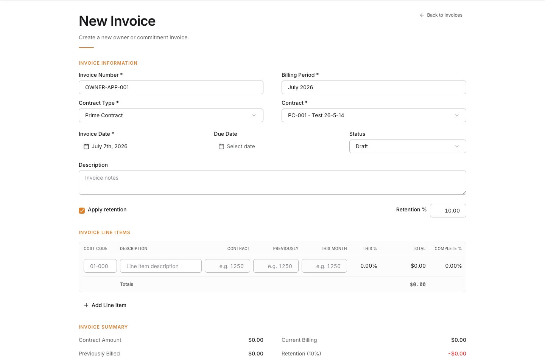
Task: Open the Contract dropdown showing PC-001
Action: [374, 115]
